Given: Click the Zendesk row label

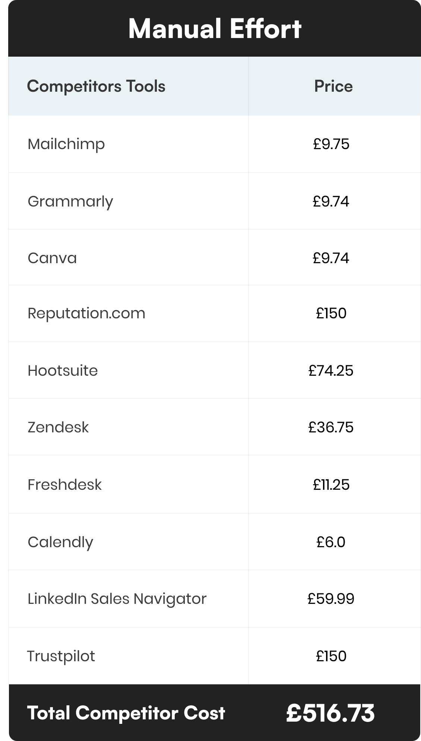Looking at the screenshot, I should click(x=58, y=427).
